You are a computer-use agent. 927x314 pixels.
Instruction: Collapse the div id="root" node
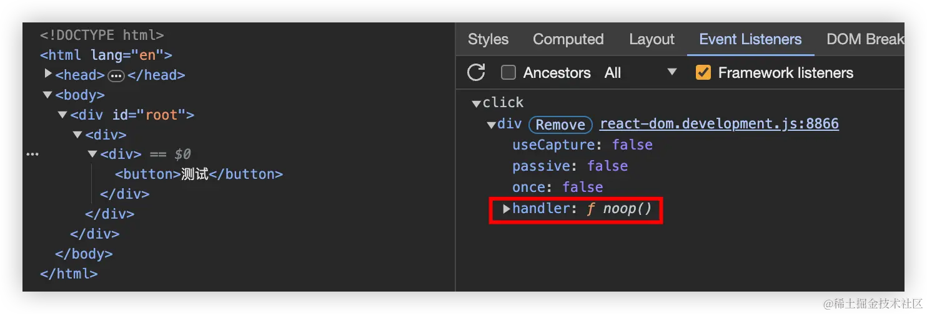click(x=62, y=115)
